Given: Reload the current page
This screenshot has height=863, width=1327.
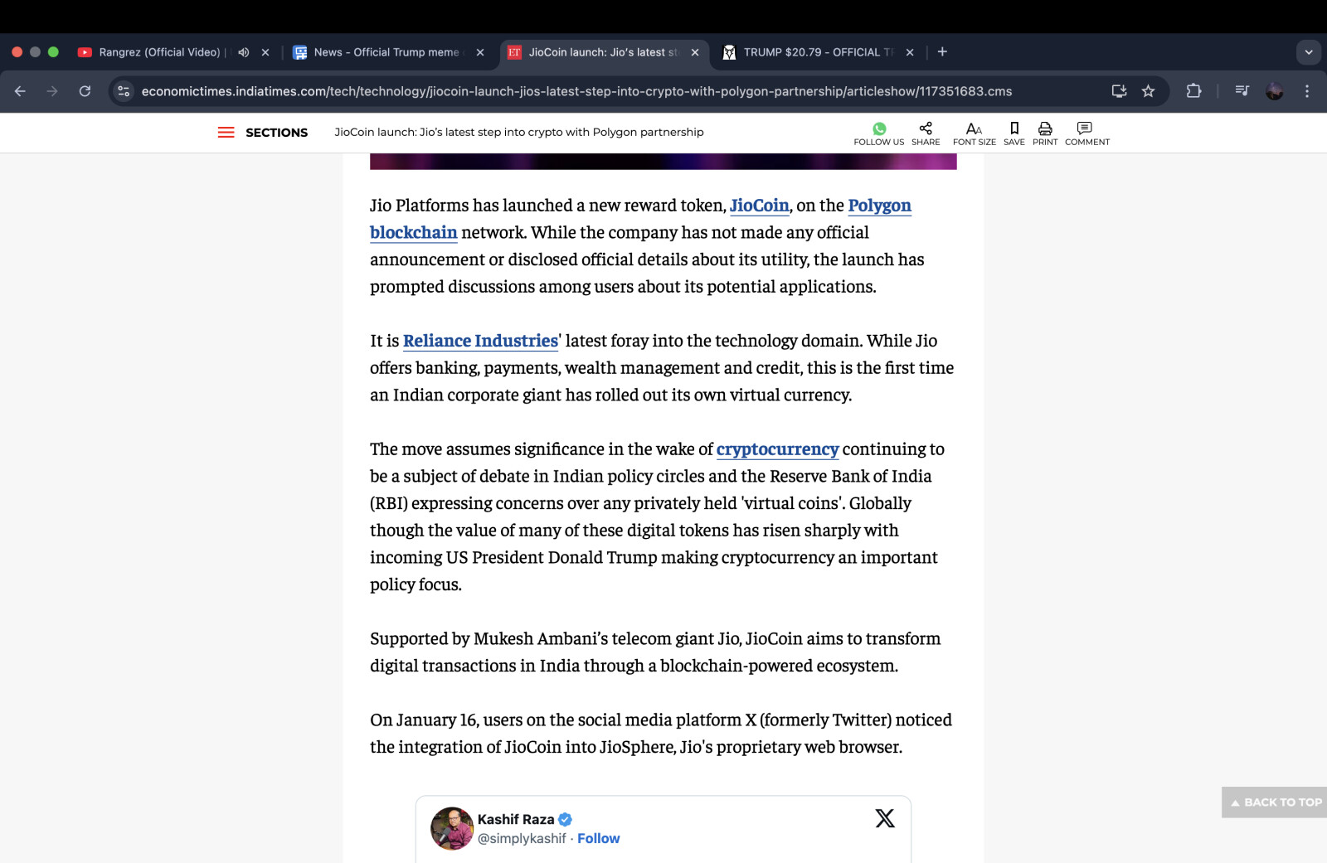Looking at the screenshot, I should pos(85,91).
